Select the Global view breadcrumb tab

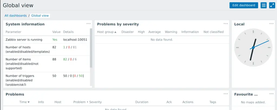point(40,15)
